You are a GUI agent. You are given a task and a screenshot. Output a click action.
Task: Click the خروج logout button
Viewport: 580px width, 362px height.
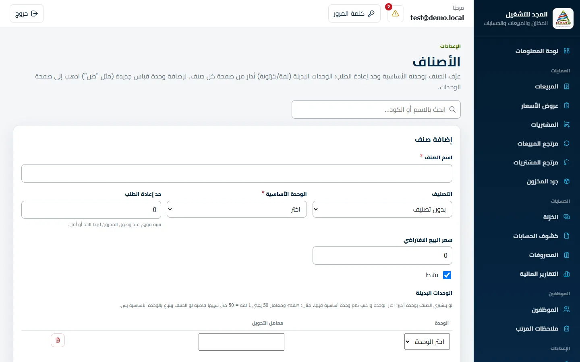coord(27,14)
